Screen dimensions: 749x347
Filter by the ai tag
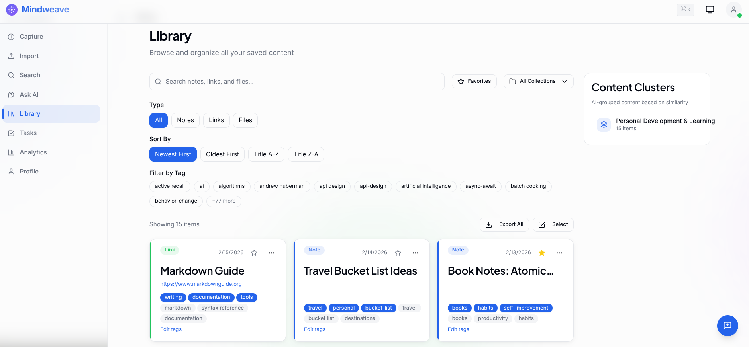coord(202,186)
